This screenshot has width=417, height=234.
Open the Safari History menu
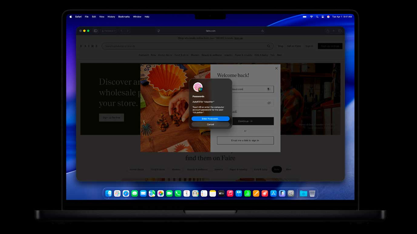(111, 17)
